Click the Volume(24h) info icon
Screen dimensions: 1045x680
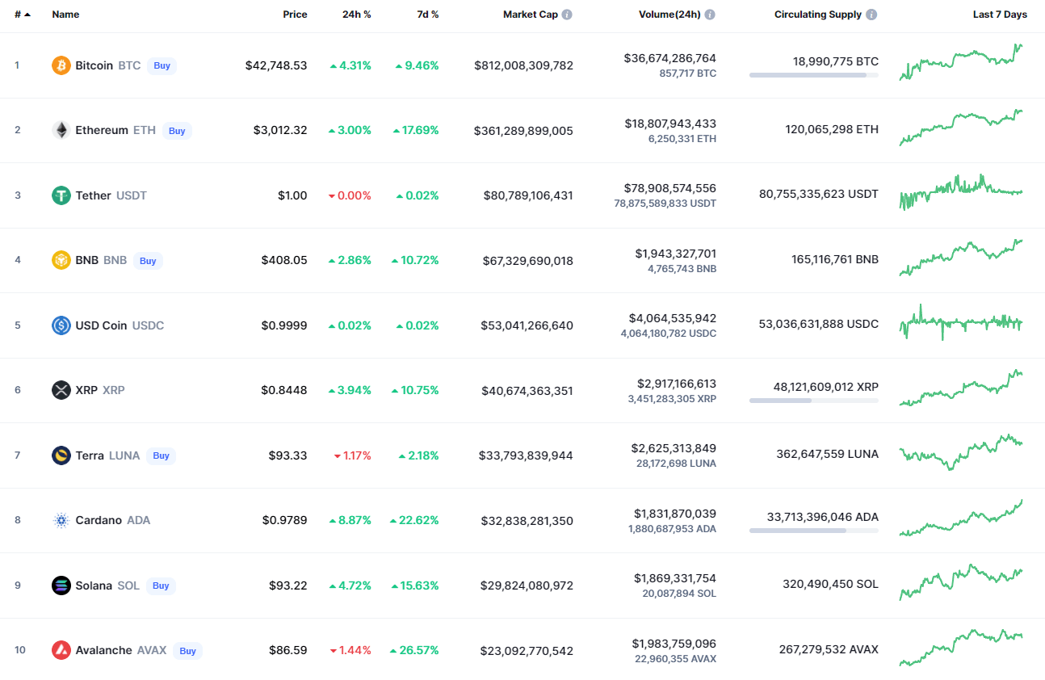point(710,15)
